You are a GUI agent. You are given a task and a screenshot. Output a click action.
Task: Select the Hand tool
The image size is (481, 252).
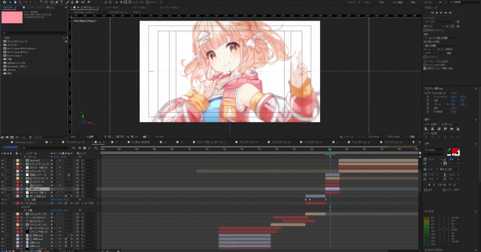click(15, 2)
